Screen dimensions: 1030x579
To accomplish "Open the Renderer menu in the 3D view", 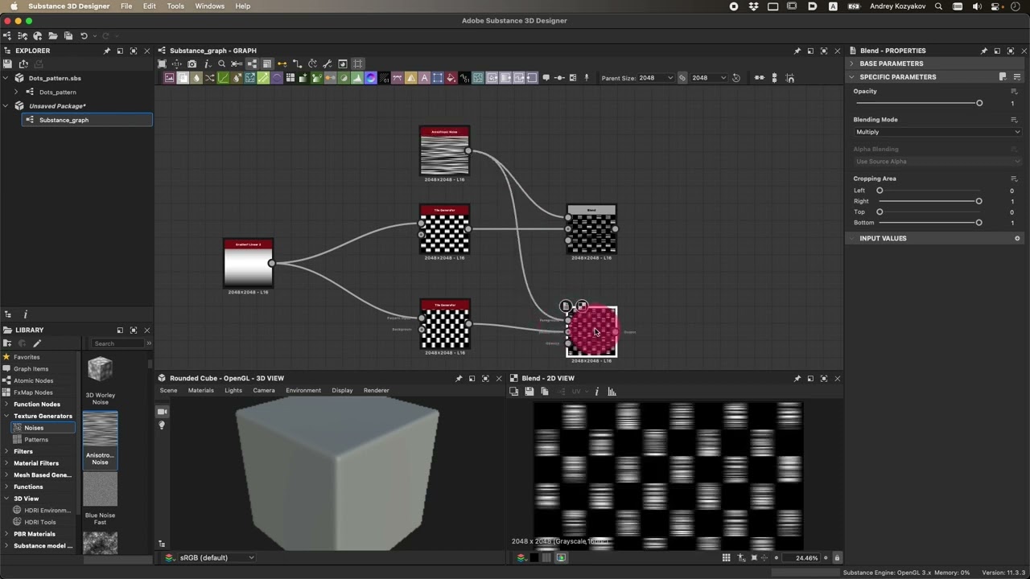I will click(376, 390).
